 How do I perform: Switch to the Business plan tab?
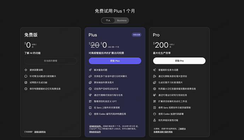point(122,20)
